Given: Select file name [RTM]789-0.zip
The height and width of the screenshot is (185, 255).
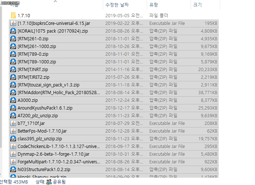Looking at the screenshot, I should point(33,54).
